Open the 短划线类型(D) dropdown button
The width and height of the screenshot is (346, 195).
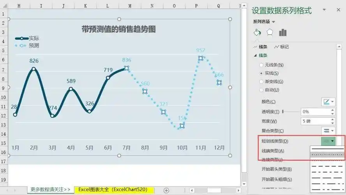click(328, 141)
